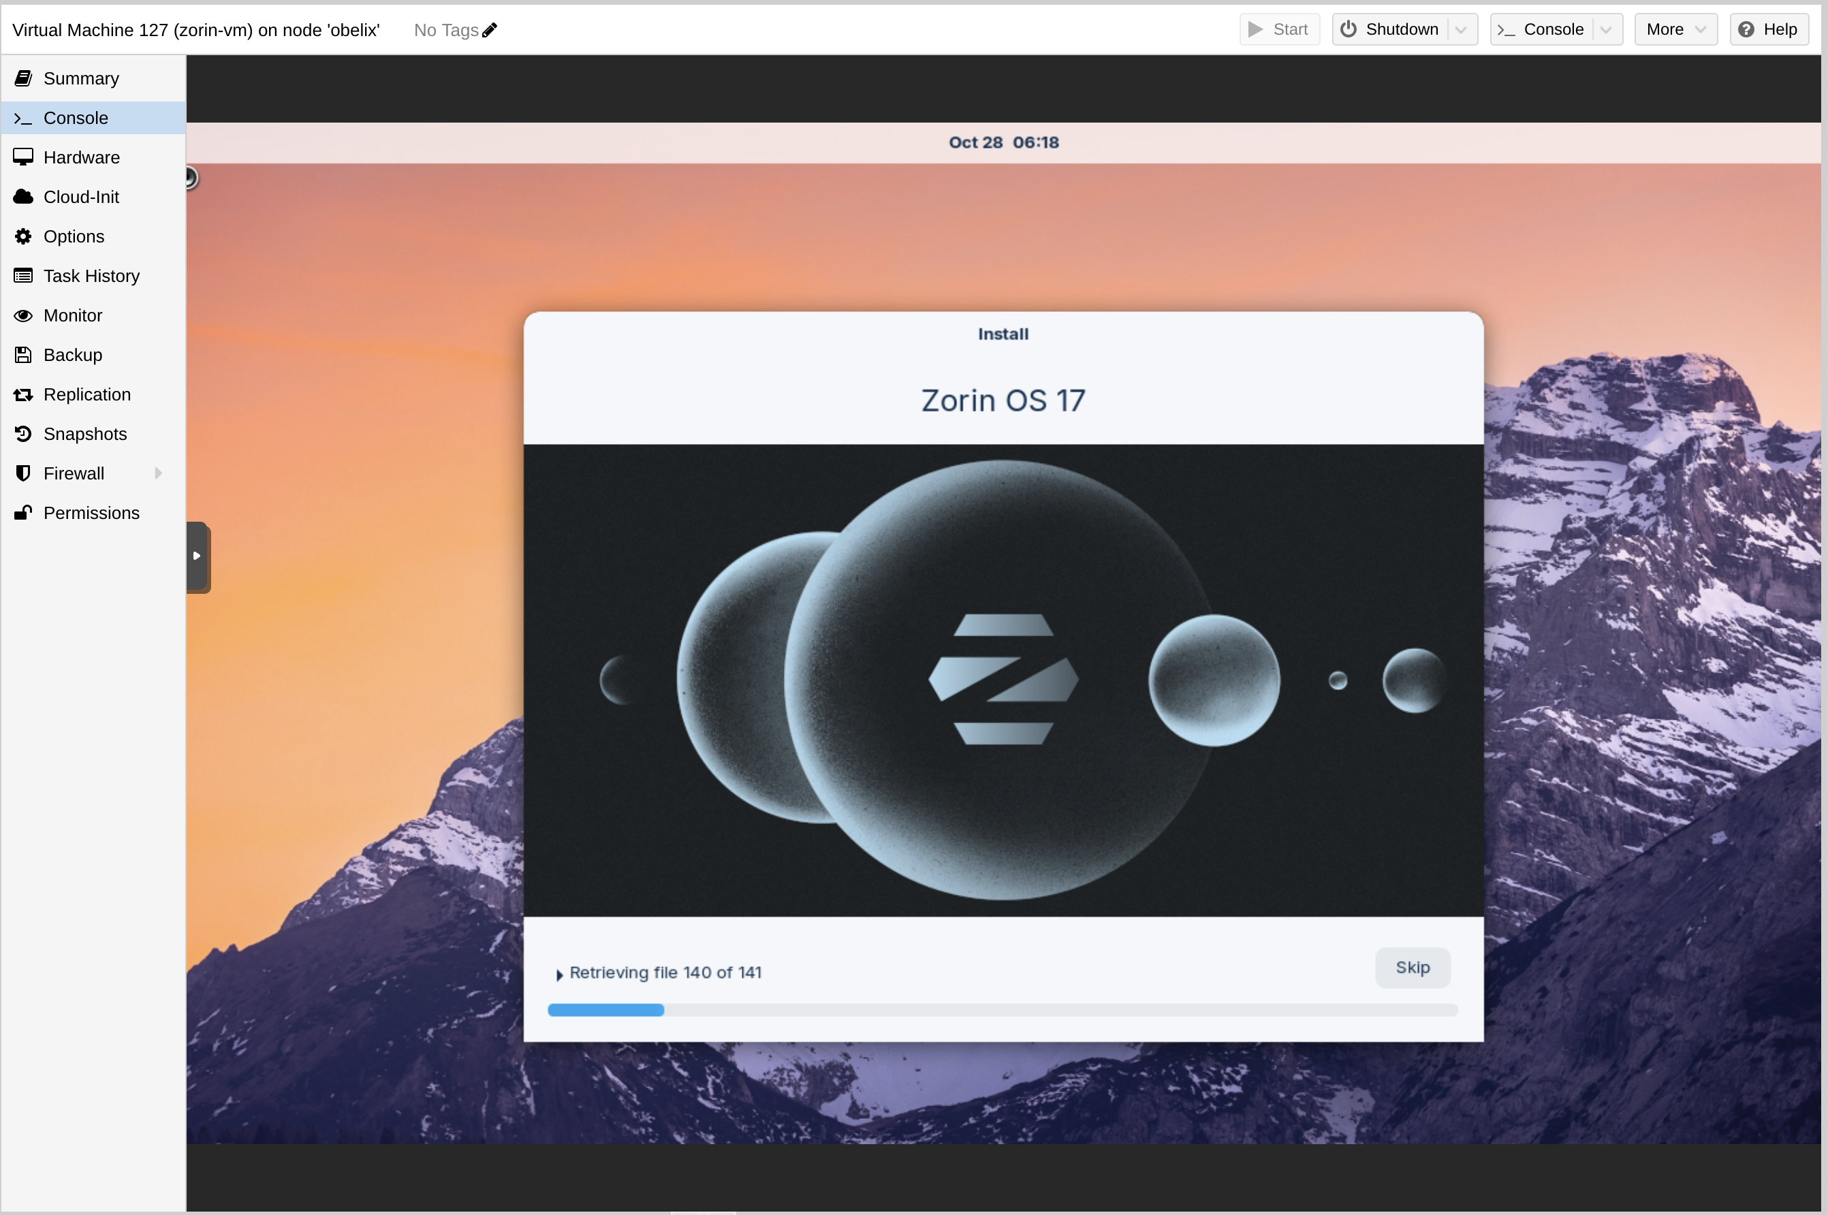The image size is (1828, 1215).
Task: Click the Permissions sidebar item
Action: coord(91,513)
